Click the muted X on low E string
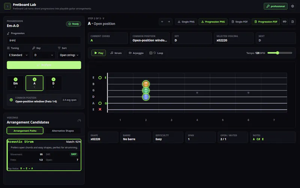The image size is (300, 188). coord(100,109)
